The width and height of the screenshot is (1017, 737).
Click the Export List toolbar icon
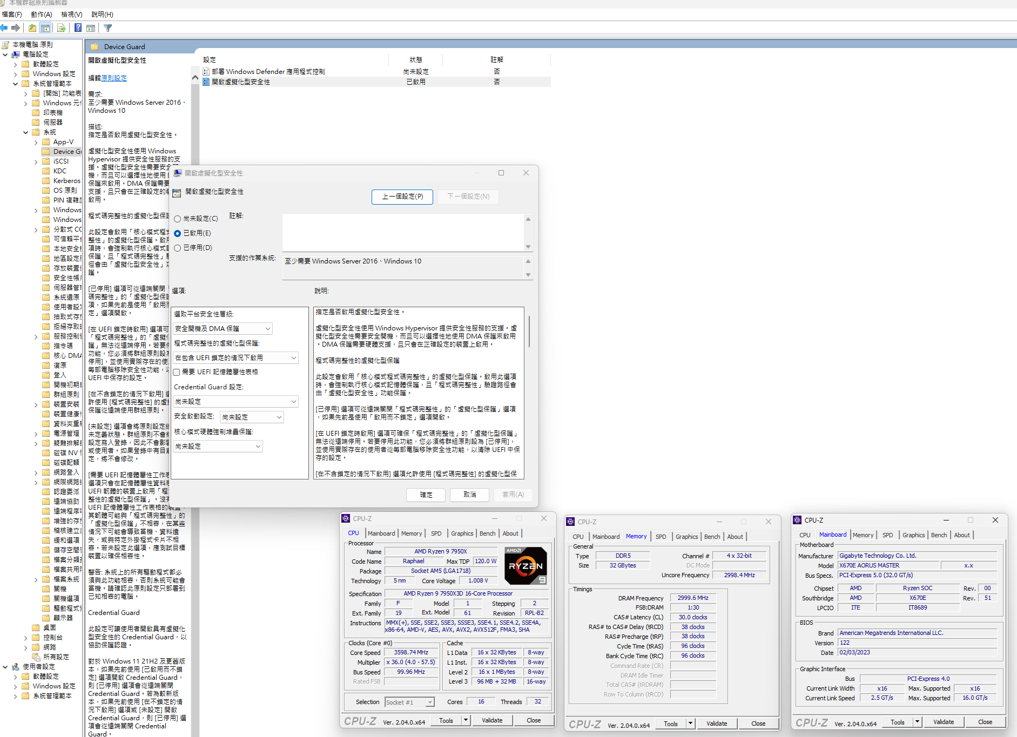[61, 28]
